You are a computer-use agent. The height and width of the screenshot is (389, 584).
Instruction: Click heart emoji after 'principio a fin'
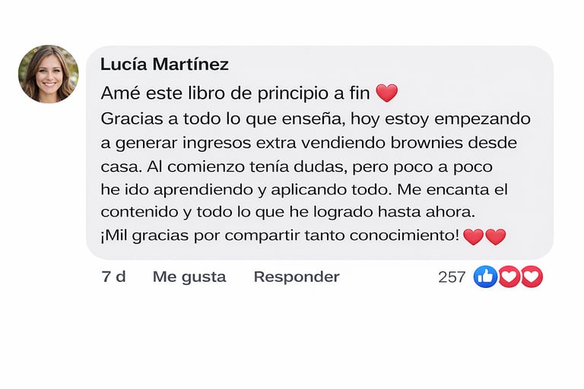[387, 93]
